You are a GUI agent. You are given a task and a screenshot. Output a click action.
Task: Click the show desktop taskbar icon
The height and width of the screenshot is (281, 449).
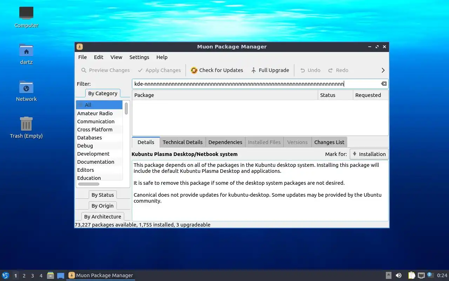(61, 276)
